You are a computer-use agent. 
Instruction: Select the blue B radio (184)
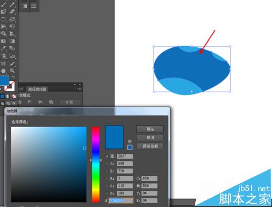[x=107, y=193]
